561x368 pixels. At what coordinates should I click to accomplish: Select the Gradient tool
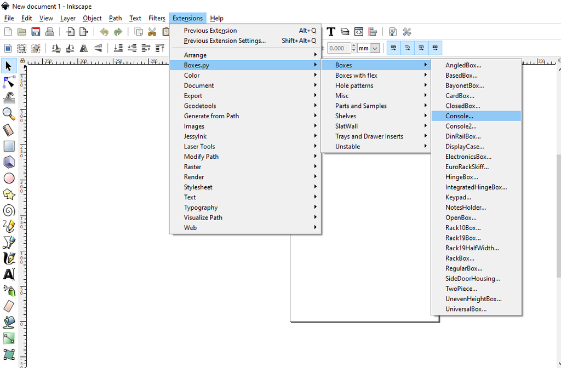(x=9, y=338)
